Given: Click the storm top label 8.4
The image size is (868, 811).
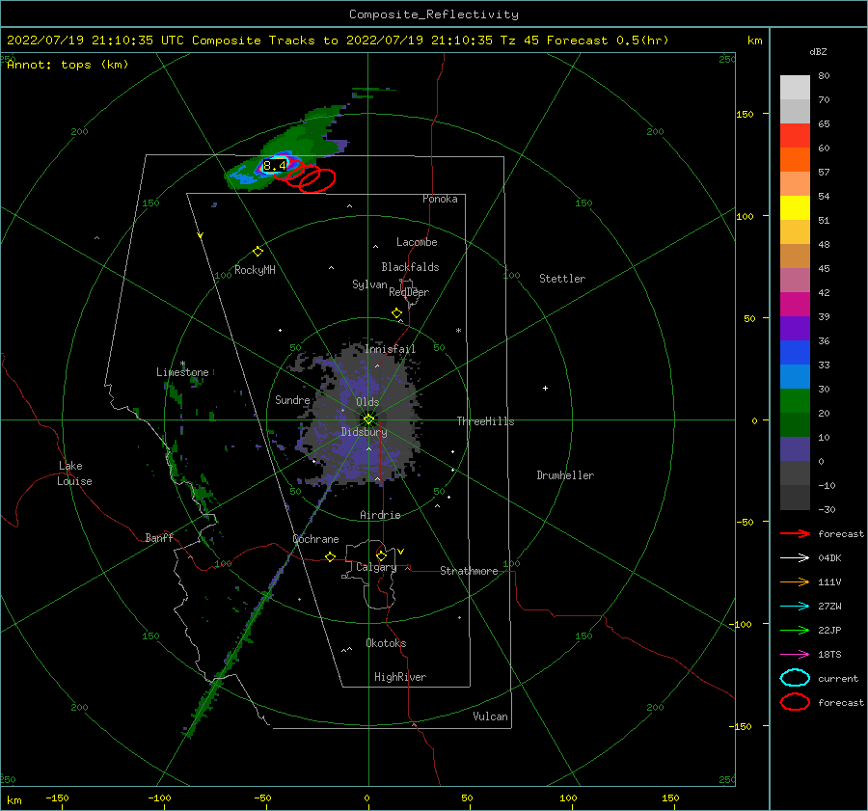Looking at the screenshot, I should pyautogui.click(x=275, y=166).
